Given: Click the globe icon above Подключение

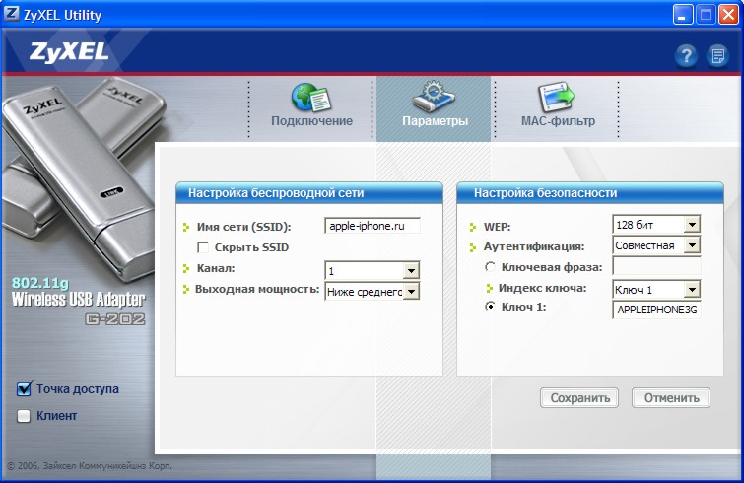Looking at the screenshot, I should tap(311, 98).
